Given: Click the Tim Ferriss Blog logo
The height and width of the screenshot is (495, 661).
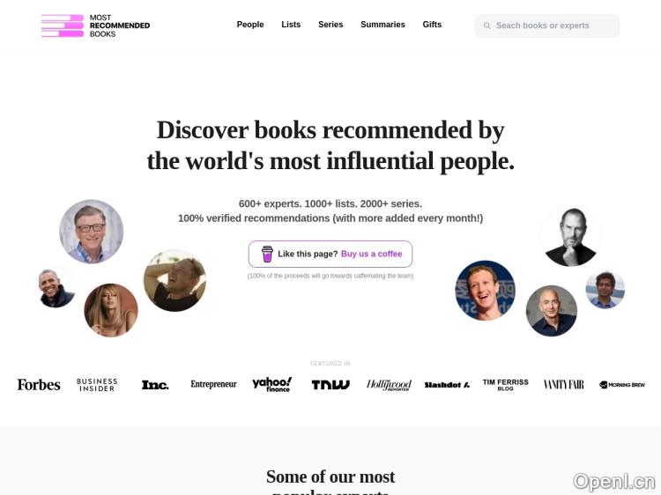Looking at the screenshot, I should pos(506,384).
